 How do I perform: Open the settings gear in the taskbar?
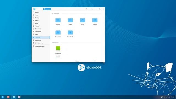point(19,97)
